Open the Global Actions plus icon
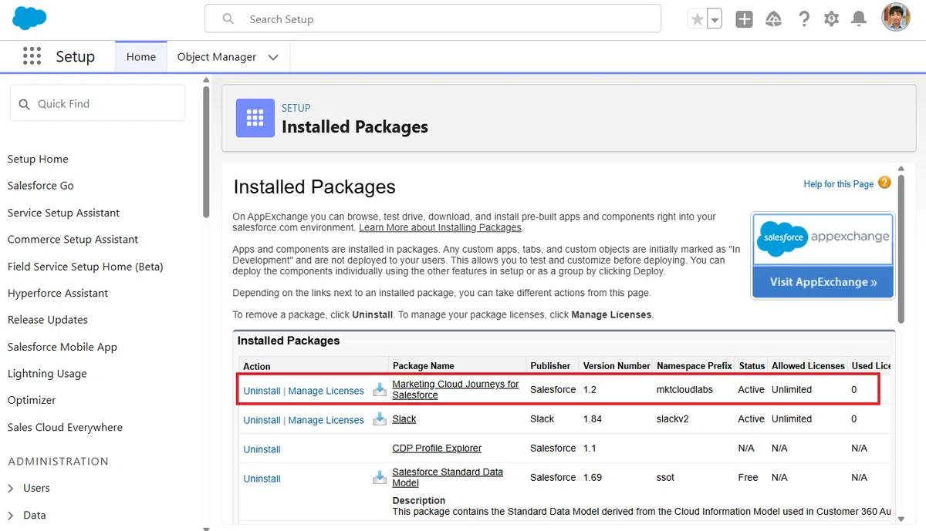Viewport: 926px width, 531px height. [744, 19]
